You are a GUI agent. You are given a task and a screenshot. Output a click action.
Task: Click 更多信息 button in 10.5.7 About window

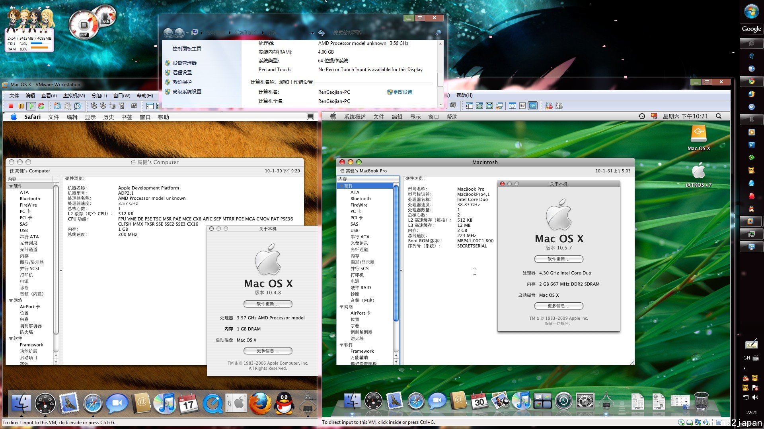coord(559,306)
